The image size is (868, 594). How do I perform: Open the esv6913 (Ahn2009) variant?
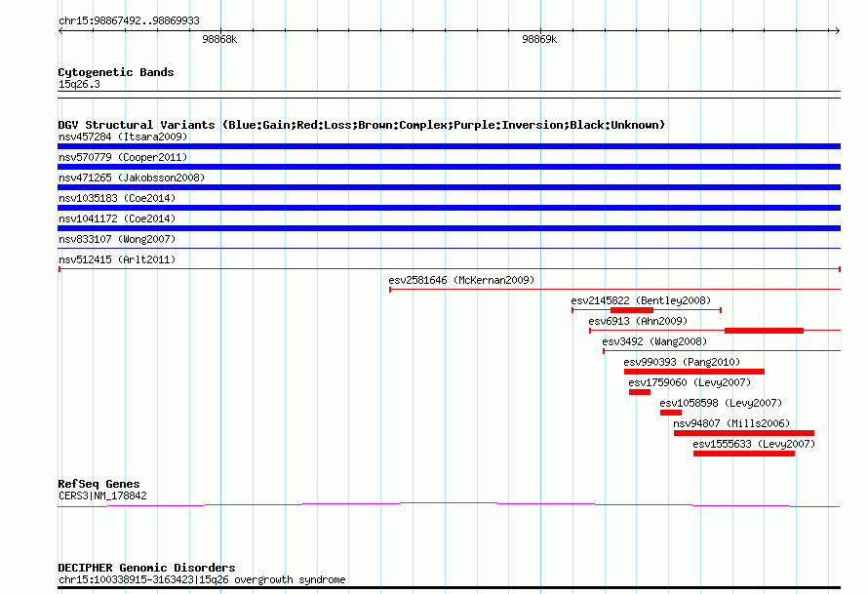coord(638,321)
